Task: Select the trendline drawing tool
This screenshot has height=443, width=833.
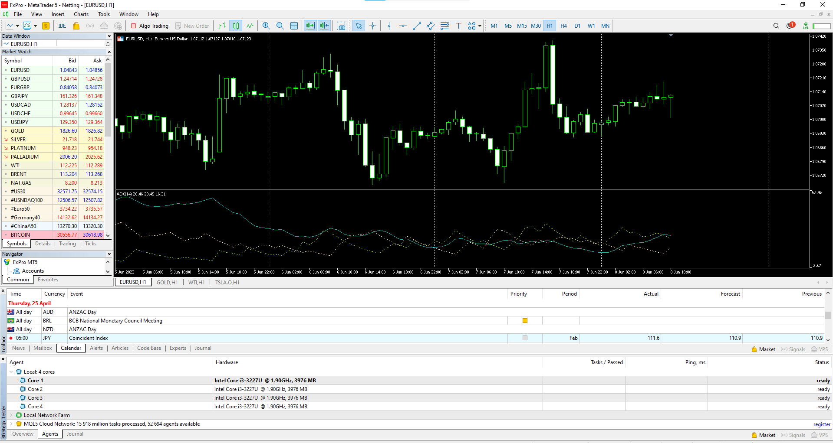Action: (417, 26)
